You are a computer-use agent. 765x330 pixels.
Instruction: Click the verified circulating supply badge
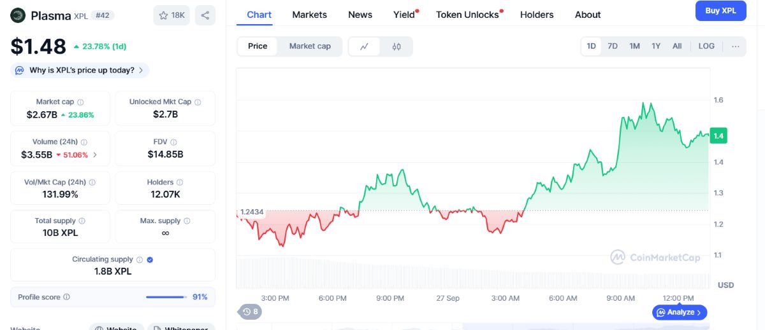click(150, 259)
